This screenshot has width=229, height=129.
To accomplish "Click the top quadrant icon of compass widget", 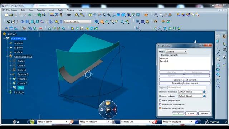I will point(108,103).
